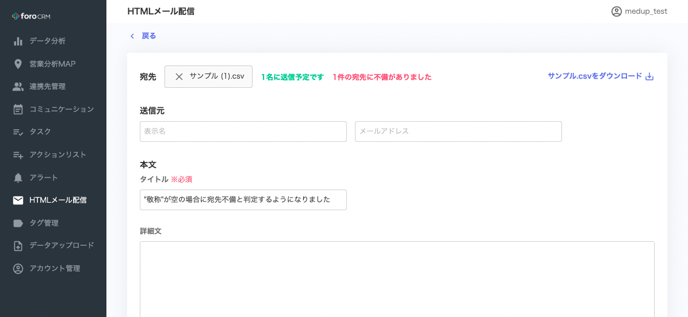Click the back chevron arrow icon
This screenshot has width=688, height=317.
click(x=132, y=36)
